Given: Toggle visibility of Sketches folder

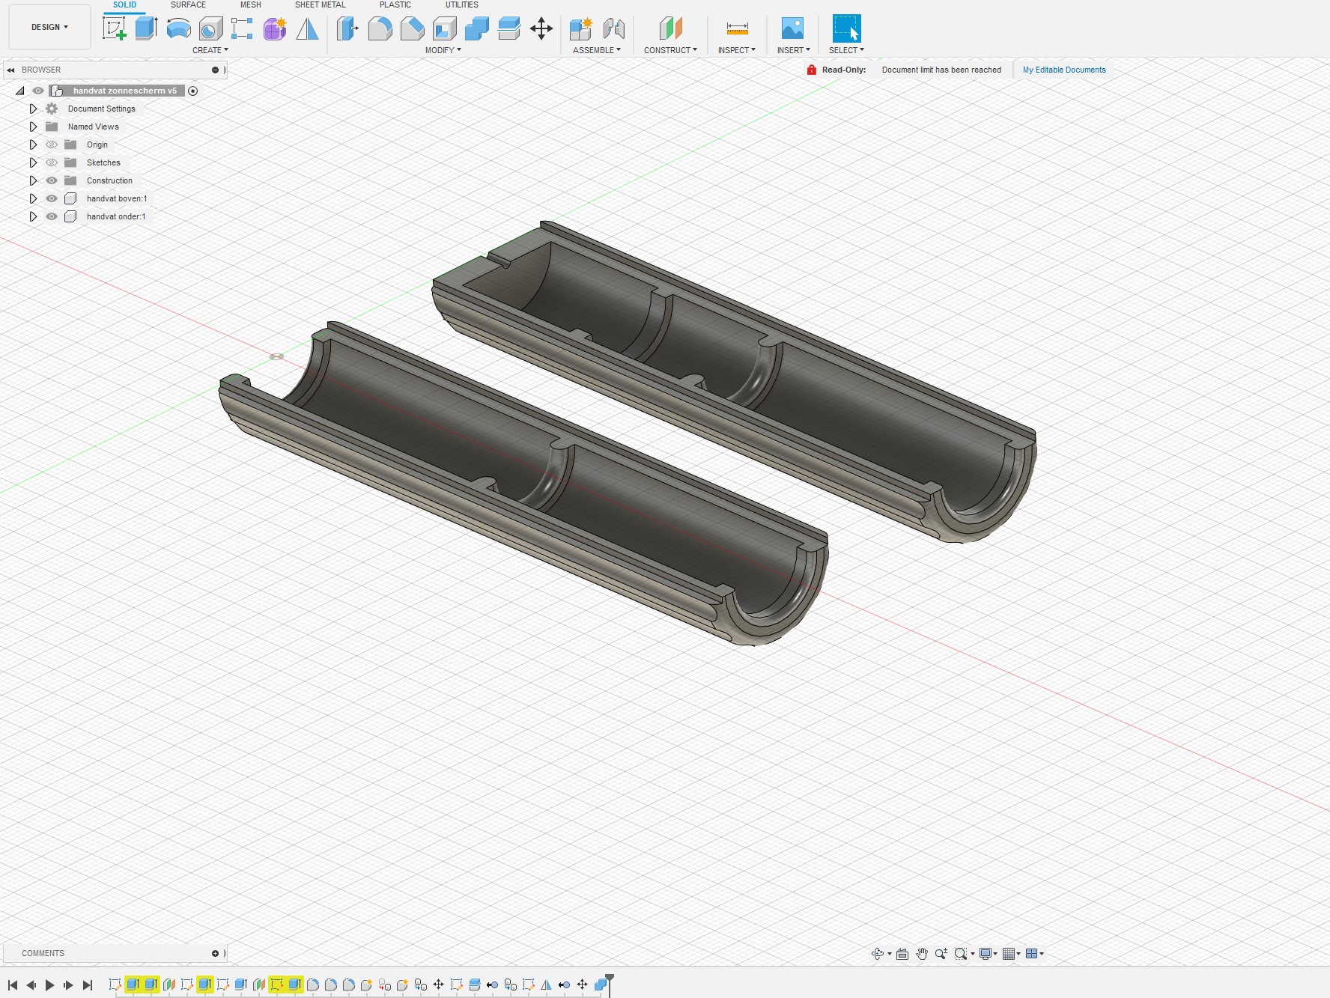Looking at the screenshot, I should click(52, 162).
